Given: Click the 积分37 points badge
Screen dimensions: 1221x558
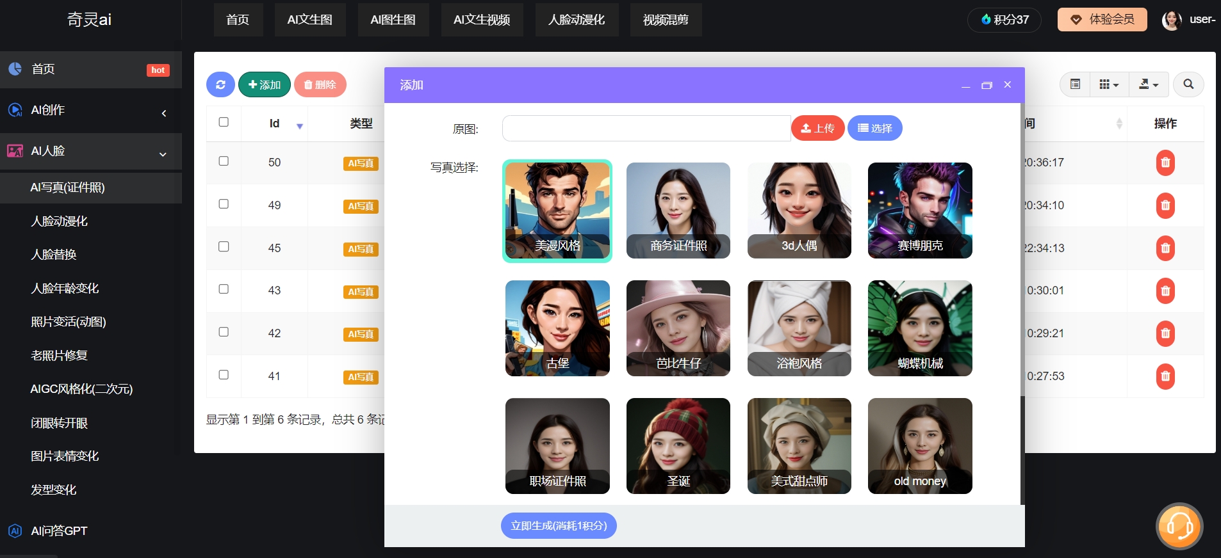Looking at the screenshot, I should pos(1004,20).
